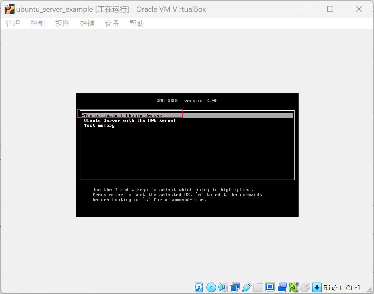Open the optical disc drive status icon
This screenshot has width=374, height=294.
(211, 288)
